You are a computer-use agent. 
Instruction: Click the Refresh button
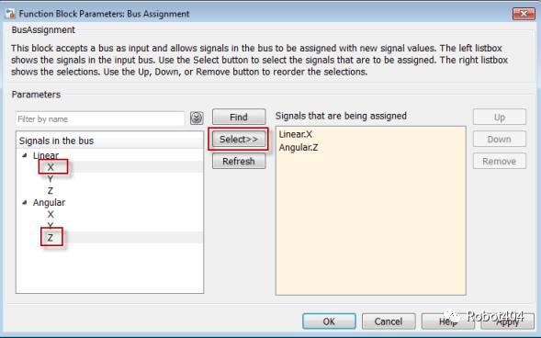[x=239, y=161]
